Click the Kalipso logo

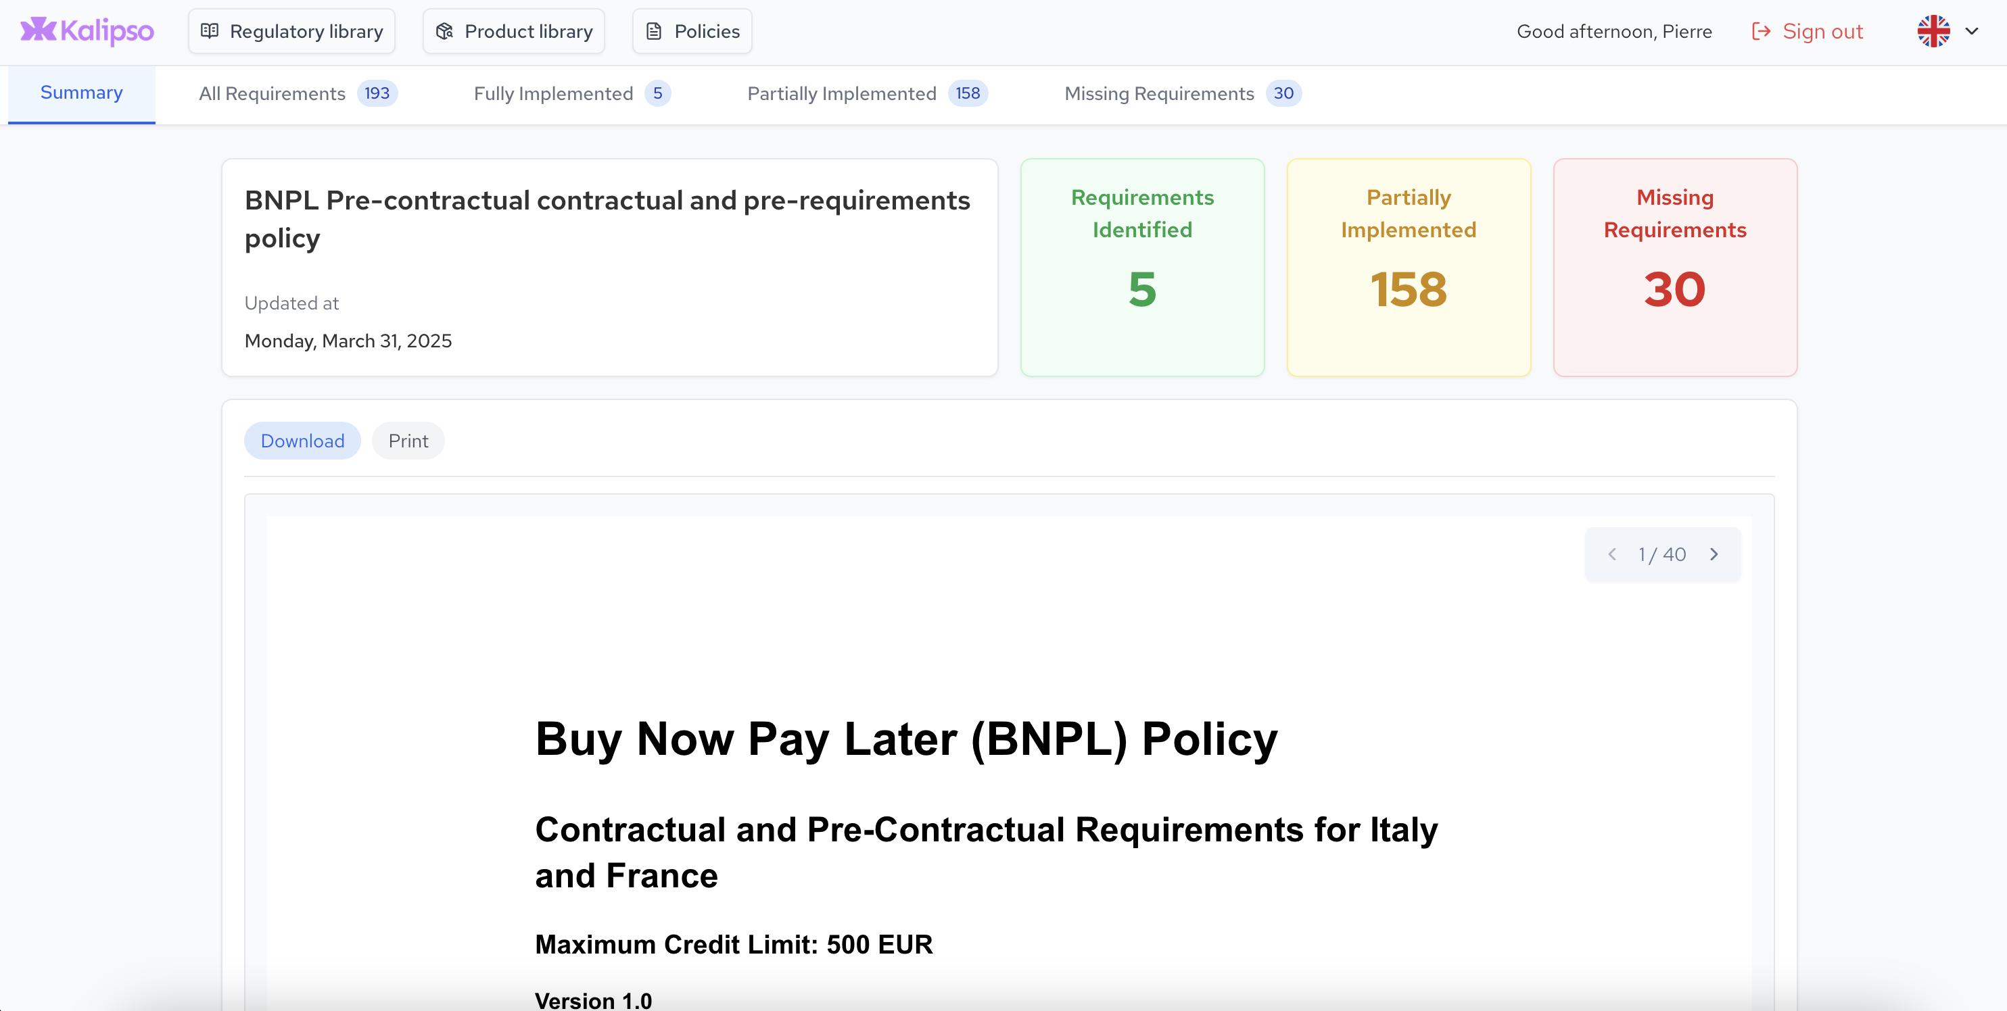tap(87, 31)
